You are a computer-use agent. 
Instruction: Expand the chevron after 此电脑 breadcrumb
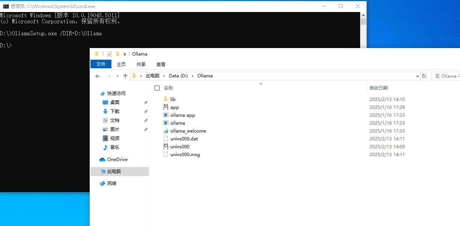point(164,76)
